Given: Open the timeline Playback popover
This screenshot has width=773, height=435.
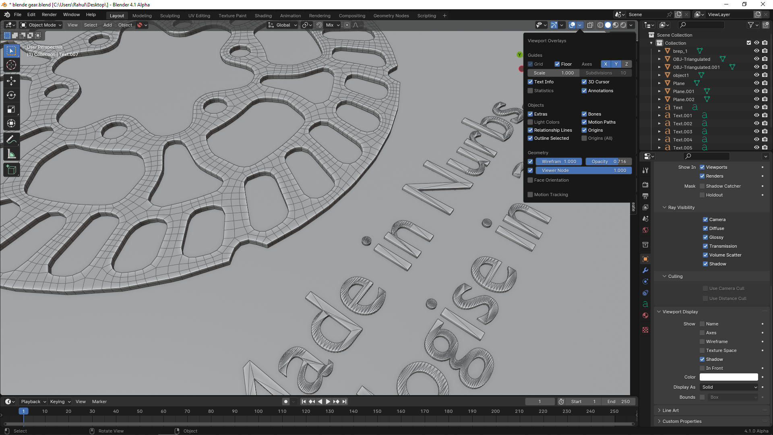Looking at the screenshot, I should [x=33, y=402].
